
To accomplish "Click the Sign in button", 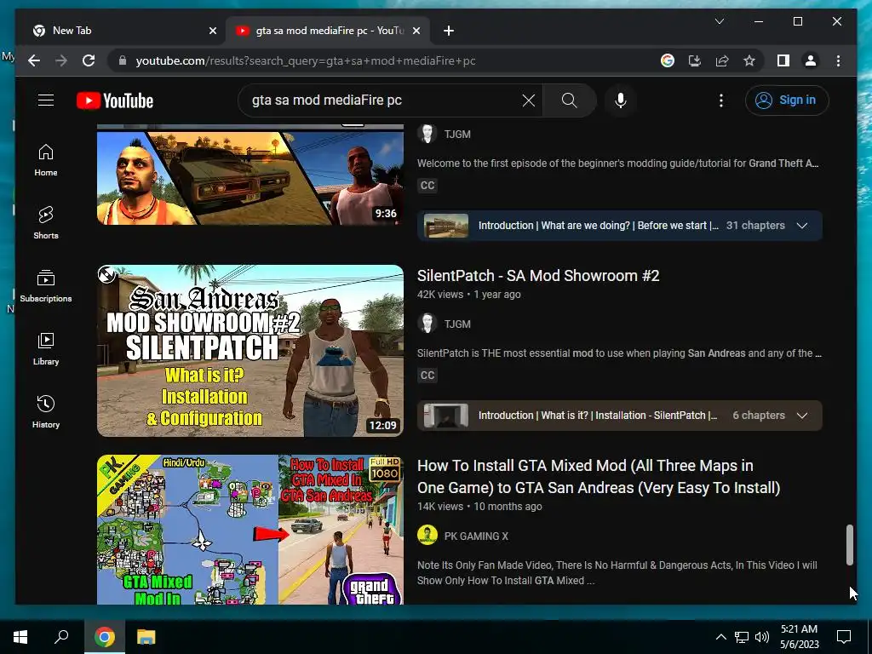I will tap(786, 100).
